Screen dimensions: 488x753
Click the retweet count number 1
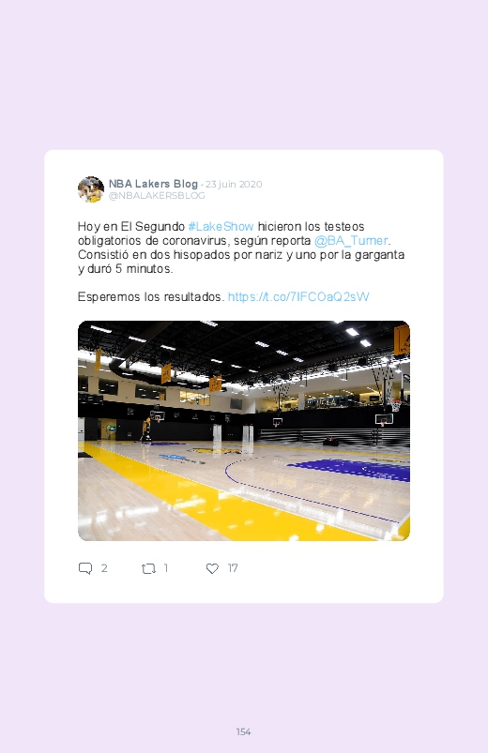click(166, 568)
